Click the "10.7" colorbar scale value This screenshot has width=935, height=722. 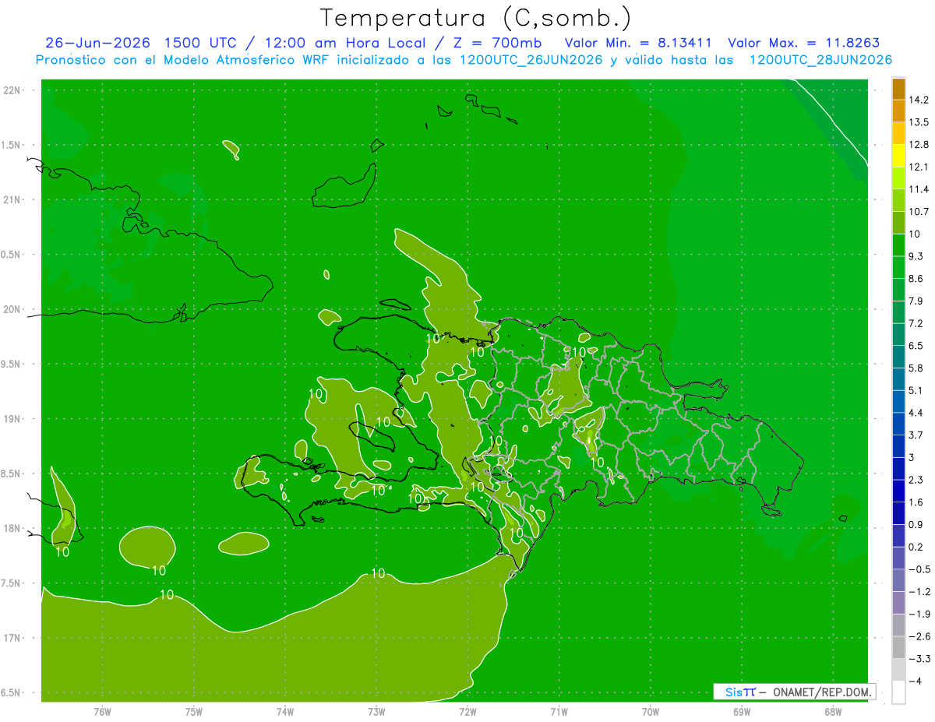click(x=918, y=211)
